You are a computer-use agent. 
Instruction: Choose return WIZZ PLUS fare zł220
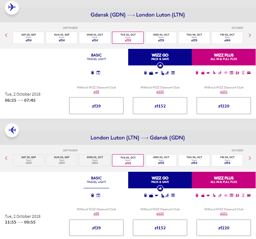(224, 227)
